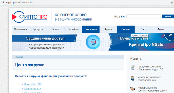
Task: Open the Форум navigation item
Action: [x=161, y=29]
